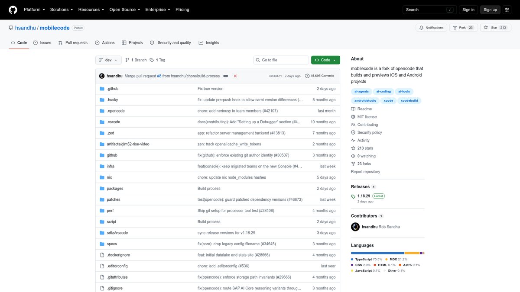Click the .github folder icon
Screen dimensions: 520x292
click(102, 89)
